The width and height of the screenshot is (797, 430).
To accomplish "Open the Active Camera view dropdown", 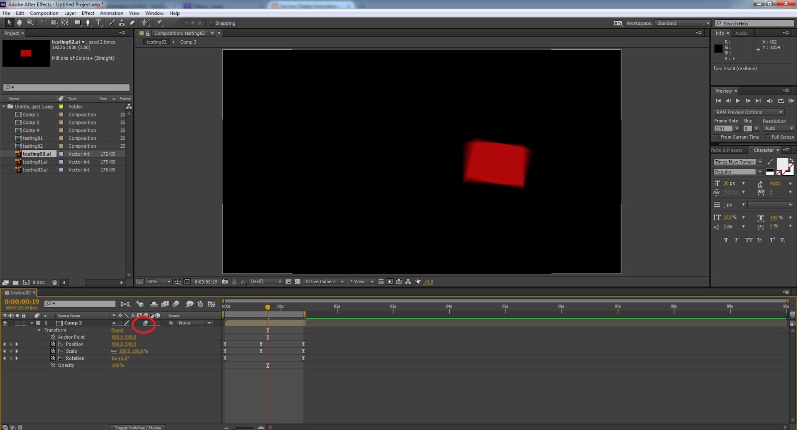I will [x=324, y=282].
